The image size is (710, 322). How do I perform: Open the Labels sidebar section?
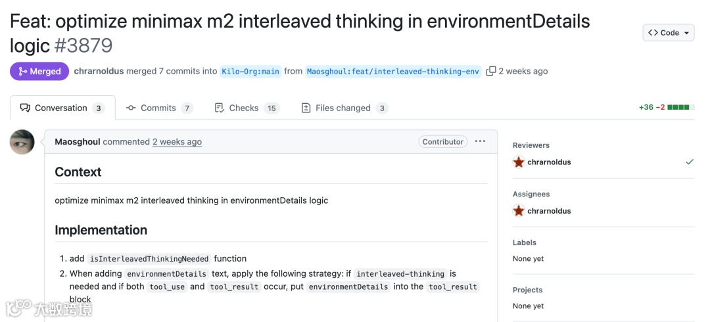point(525,242)
